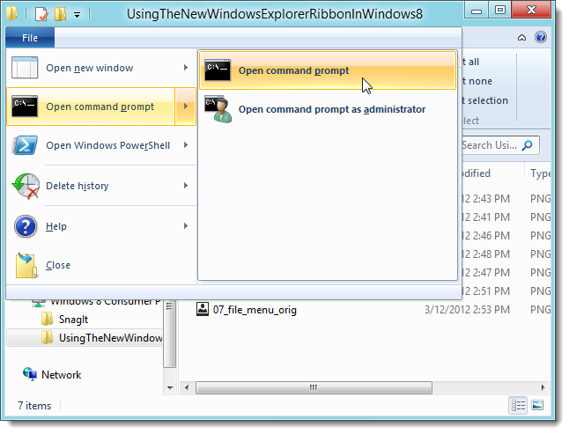Click the Properties quick access toolbar icon
569x434 pixels.
(41, 14)
